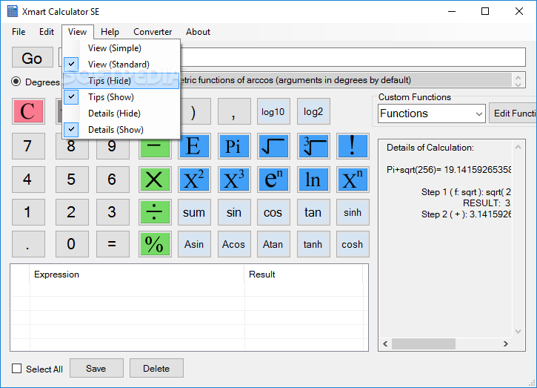Screen dimensions: 537x388
Task: Click the natural log ln button
Action: click(x=313, y=180)
